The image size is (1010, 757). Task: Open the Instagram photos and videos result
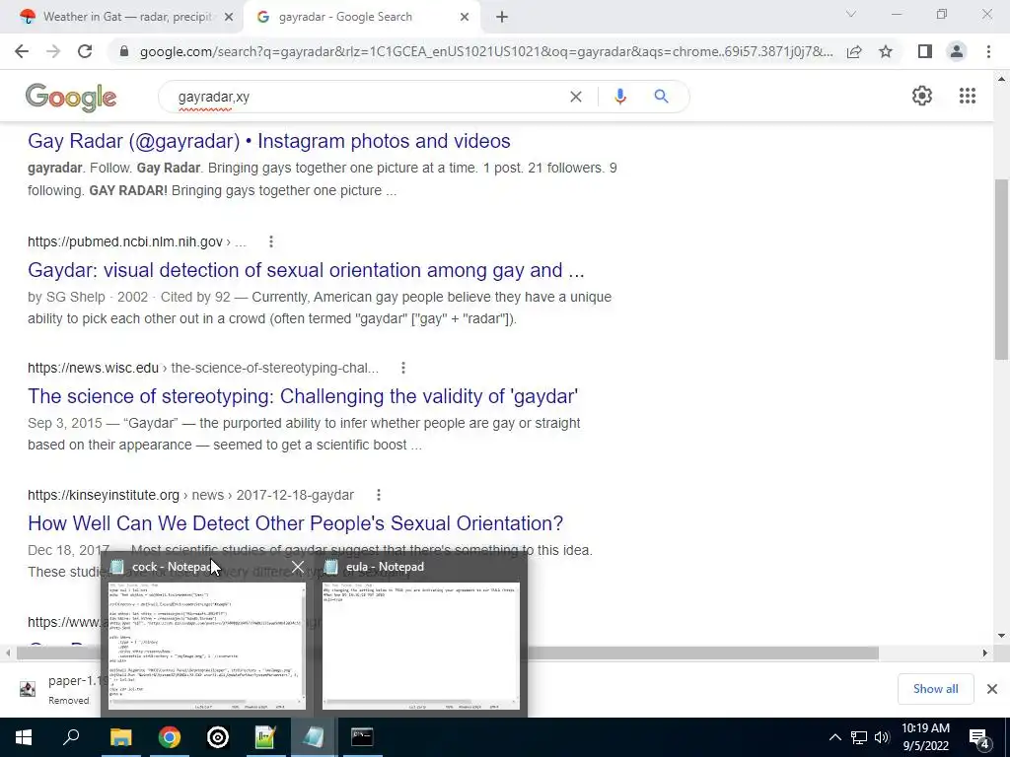(268, 141)
